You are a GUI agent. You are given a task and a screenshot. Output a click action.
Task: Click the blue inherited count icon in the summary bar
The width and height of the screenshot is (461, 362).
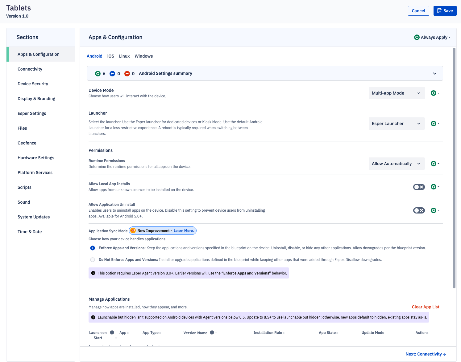coord(112,73)
